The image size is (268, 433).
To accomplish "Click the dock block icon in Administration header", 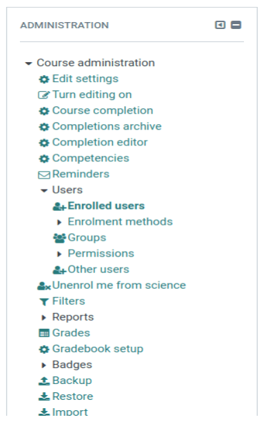I will click(x=220, y=25).
